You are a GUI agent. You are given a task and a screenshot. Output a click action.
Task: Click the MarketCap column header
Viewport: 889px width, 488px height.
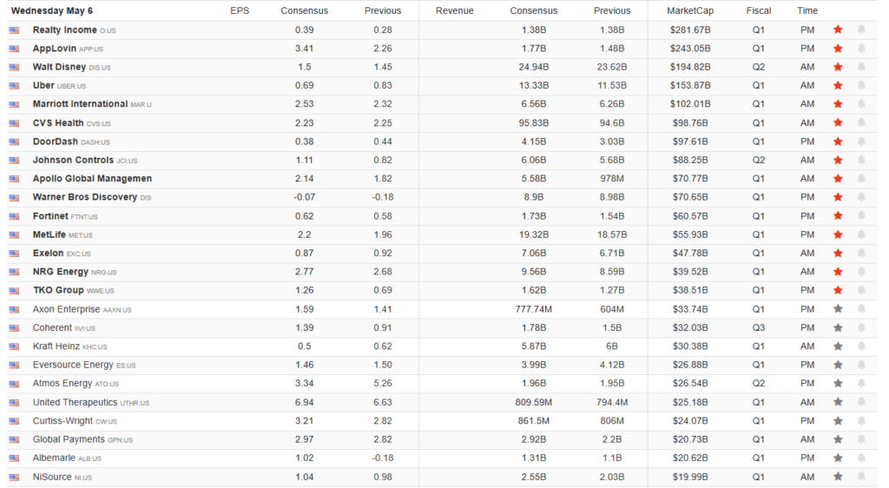click(x=690, y=10)
